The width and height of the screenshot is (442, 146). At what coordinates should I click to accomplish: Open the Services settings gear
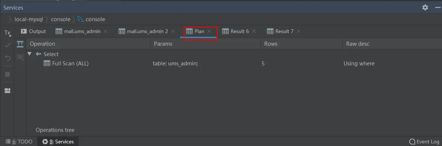pos(425,7)
